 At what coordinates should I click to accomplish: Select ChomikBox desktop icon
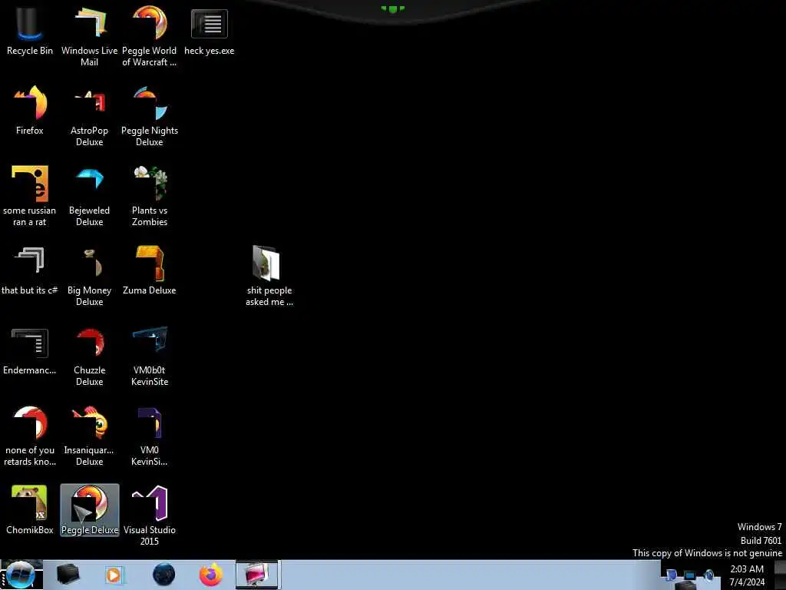pyautogui.click(x=30, y=509)
